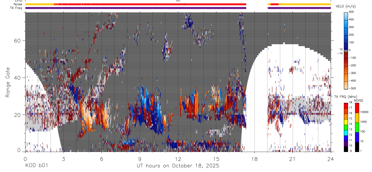Click the 15 hour tick label on time axis

click(216, 159)
